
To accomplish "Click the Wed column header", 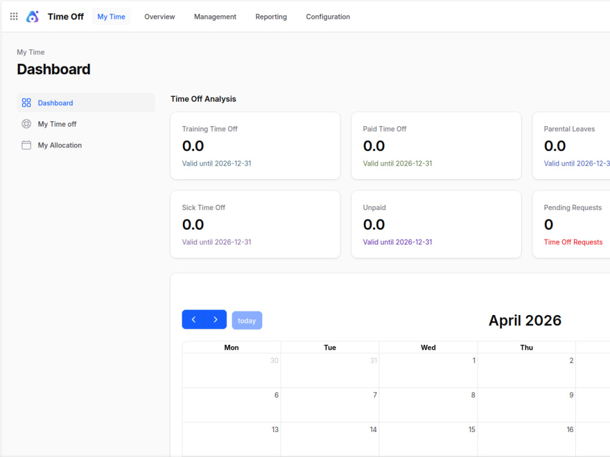I will pyautogui.click(x=428, y=347).
